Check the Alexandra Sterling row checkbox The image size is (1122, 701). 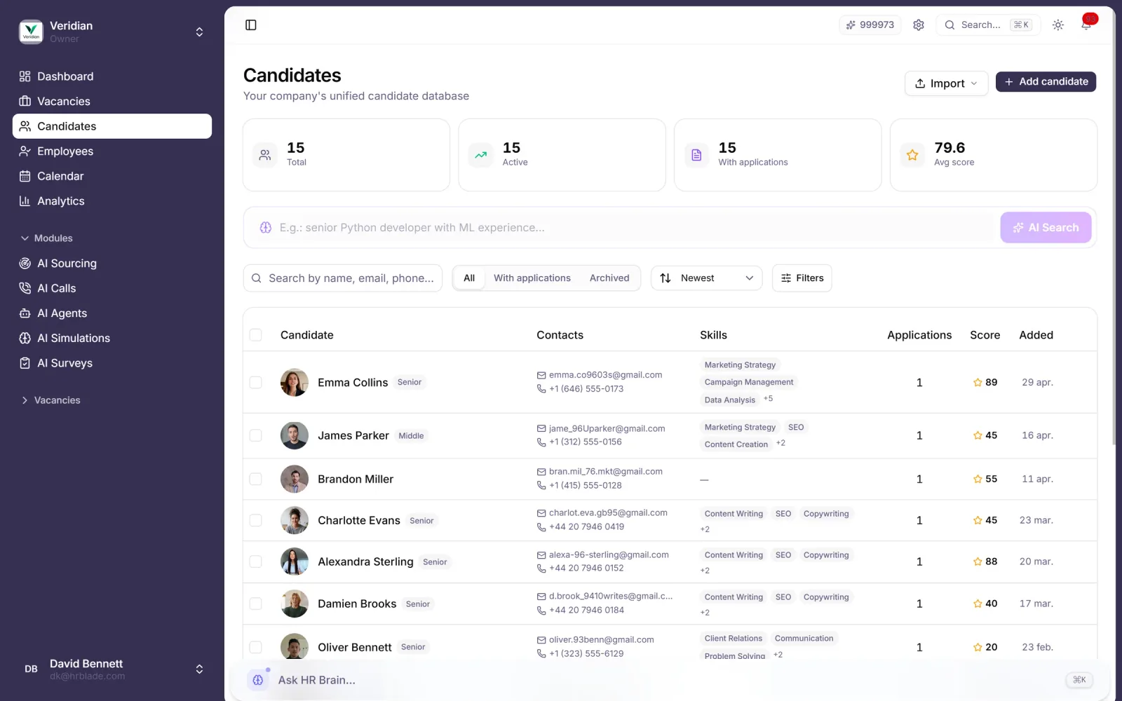click(256, 562)
